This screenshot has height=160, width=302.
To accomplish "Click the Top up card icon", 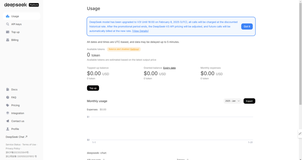I will tap(7, 32).
